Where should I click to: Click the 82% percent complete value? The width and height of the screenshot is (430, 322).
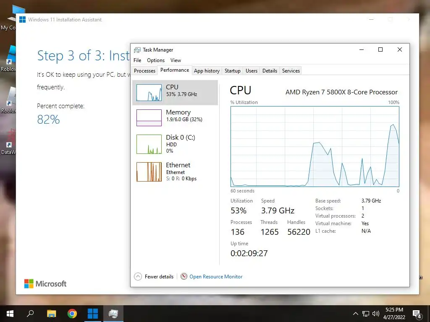[x=48, y=119]
